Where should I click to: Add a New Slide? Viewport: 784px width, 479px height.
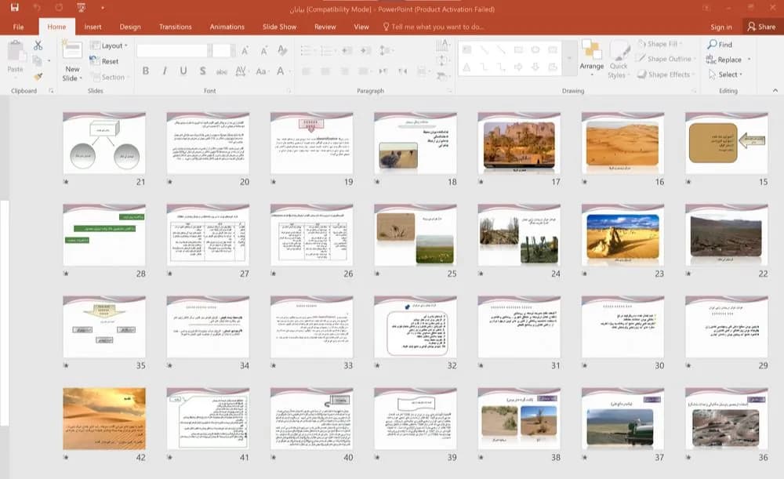[72, 60]
